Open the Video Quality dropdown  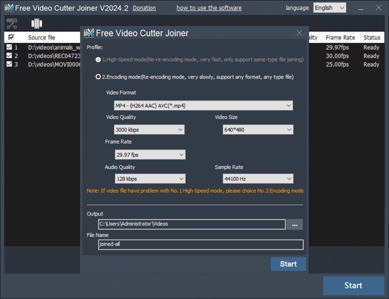click(149, 130)
